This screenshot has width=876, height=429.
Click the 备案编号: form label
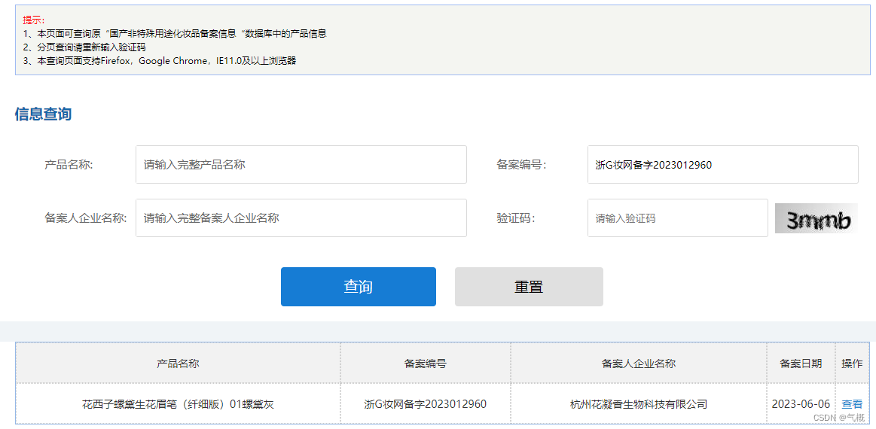[521, 165]
